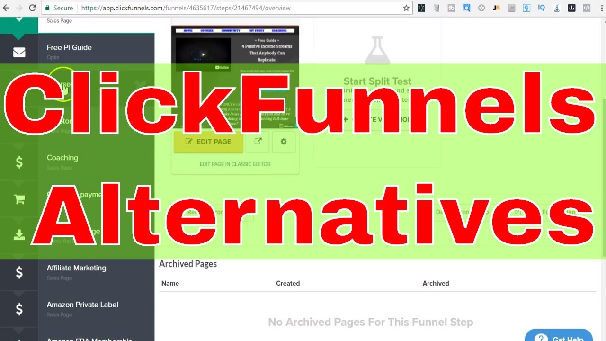Sort by the Name column header
This screenshot has height=341, width=606.
[x=170, y=283]
